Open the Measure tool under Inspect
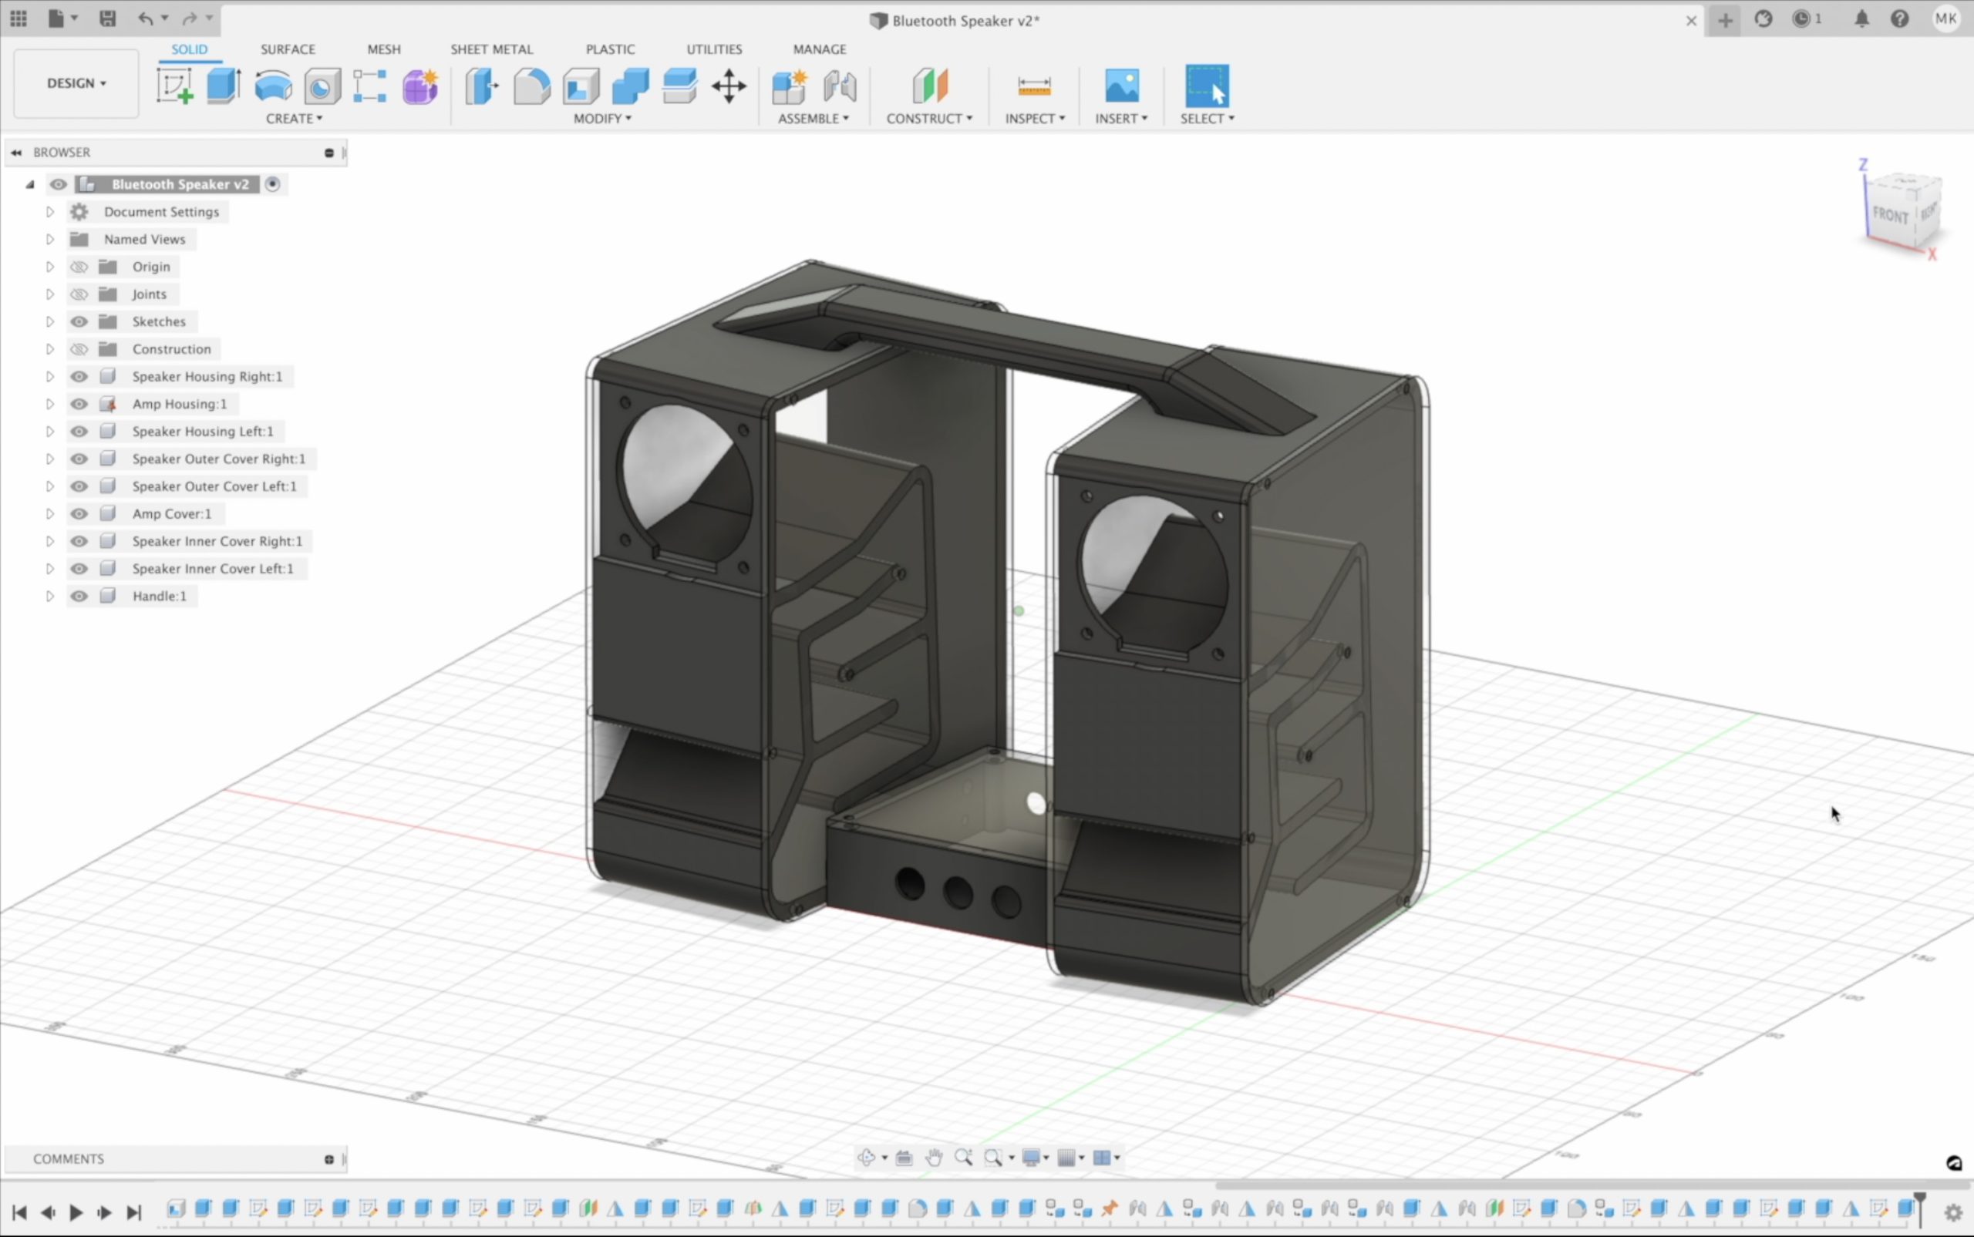 click(x=1032, y=86)
